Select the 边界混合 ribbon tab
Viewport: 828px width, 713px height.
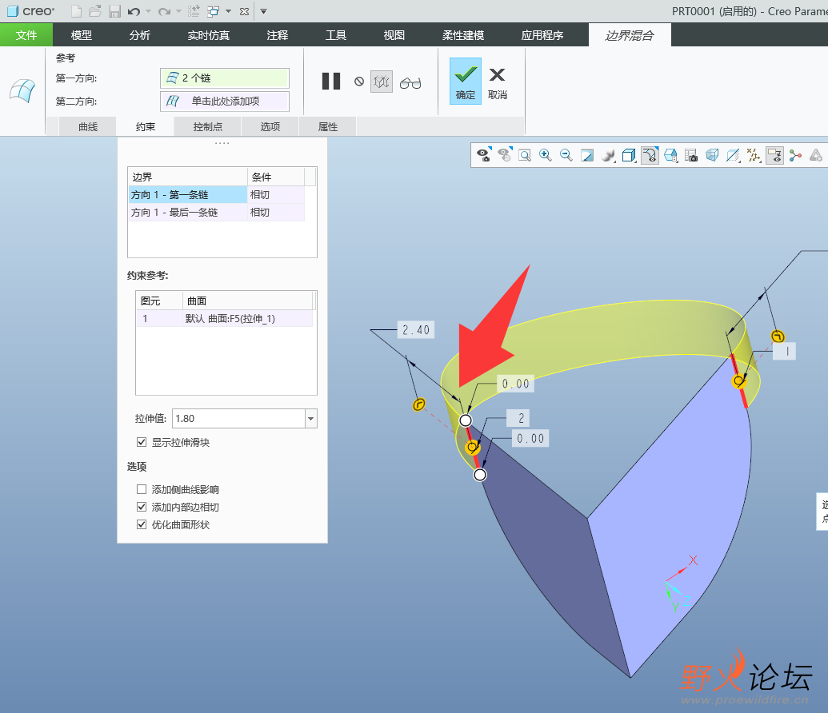[630, 35]
